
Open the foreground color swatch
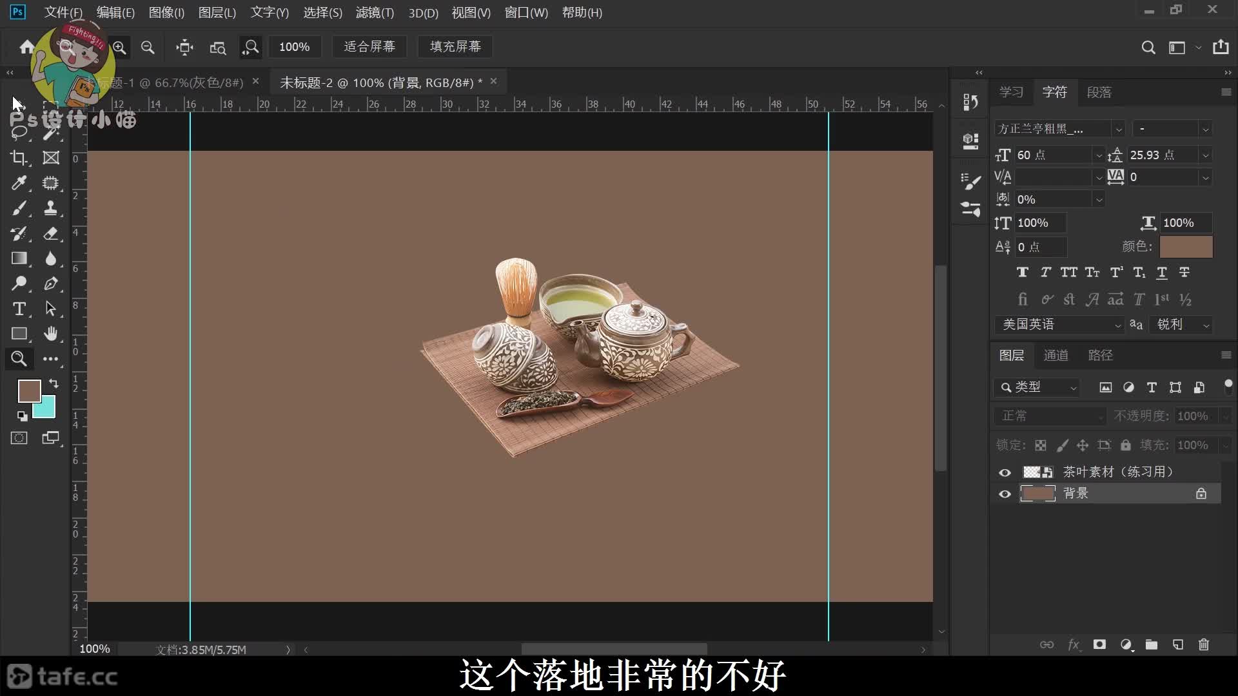pyautogui.click(x=29, y=391)
